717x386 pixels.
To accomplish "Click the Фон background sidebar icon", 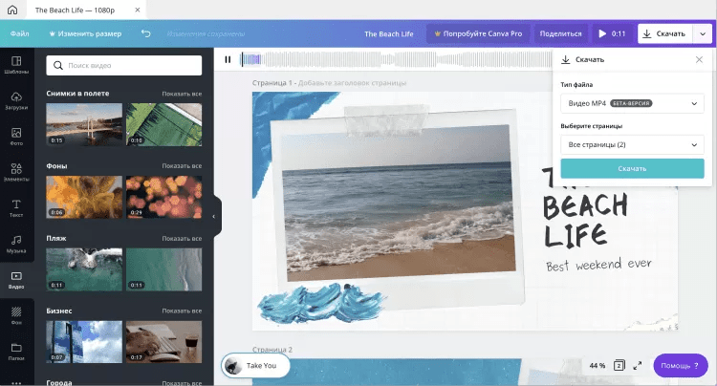I will pos(16,315).
